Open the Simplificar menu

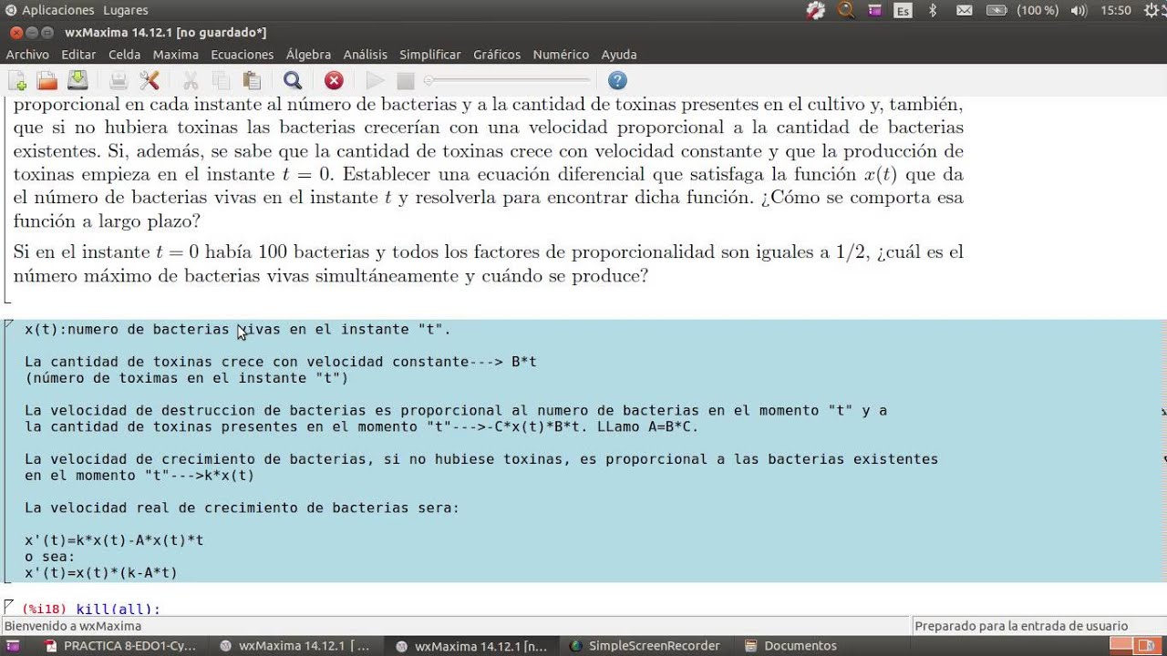(x=430, y=55)
